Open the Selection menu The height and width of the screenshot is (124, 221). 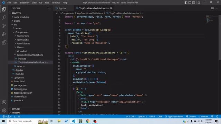pyautogui.click(x=25, y=3)
